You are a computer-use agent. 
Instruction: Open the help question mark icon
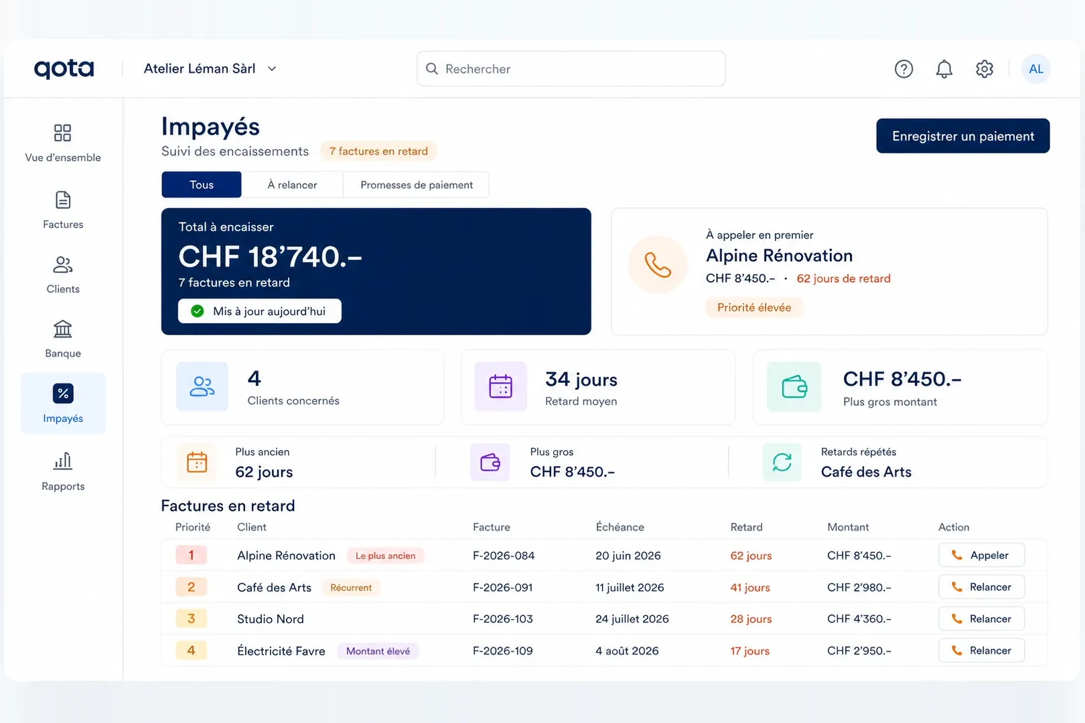tap(903, 69)
